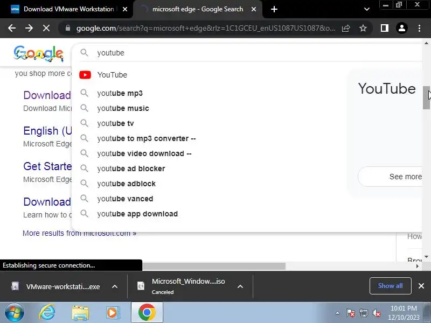This screenshot has height=323, width=431.
Task: Open the Chrome profile avatar
Action: [x=401, y=28]
